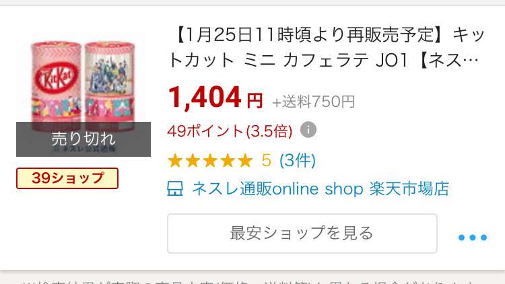Click the 売り切れ sold-out overlay
The width and height of the screenshot is (505, 284).
point(83,139)
